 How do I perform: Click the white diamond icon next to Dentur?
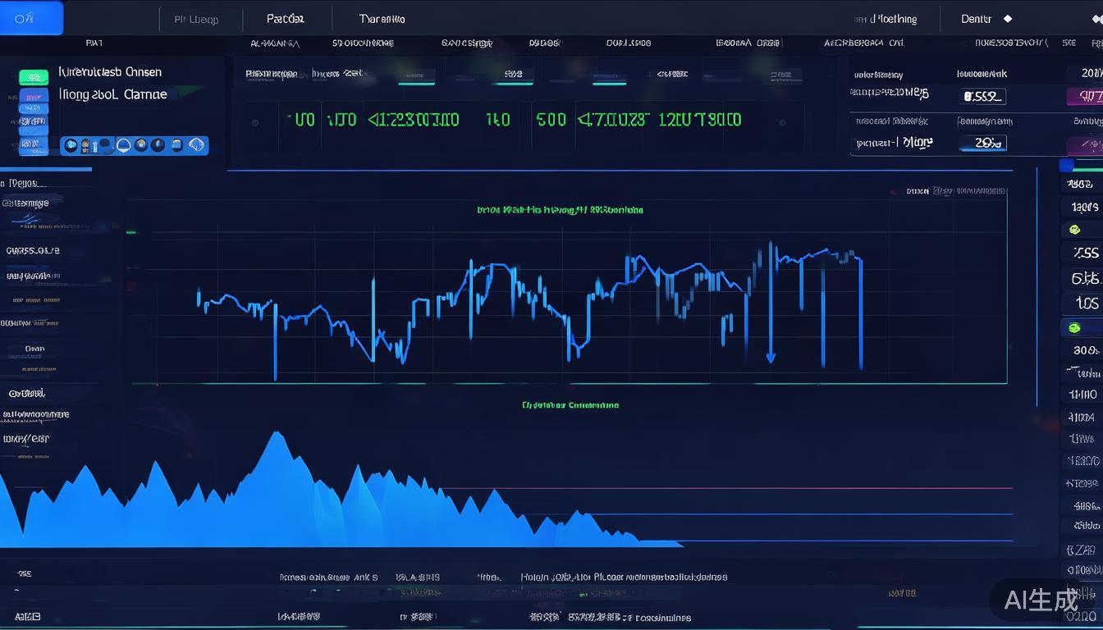1008,19
